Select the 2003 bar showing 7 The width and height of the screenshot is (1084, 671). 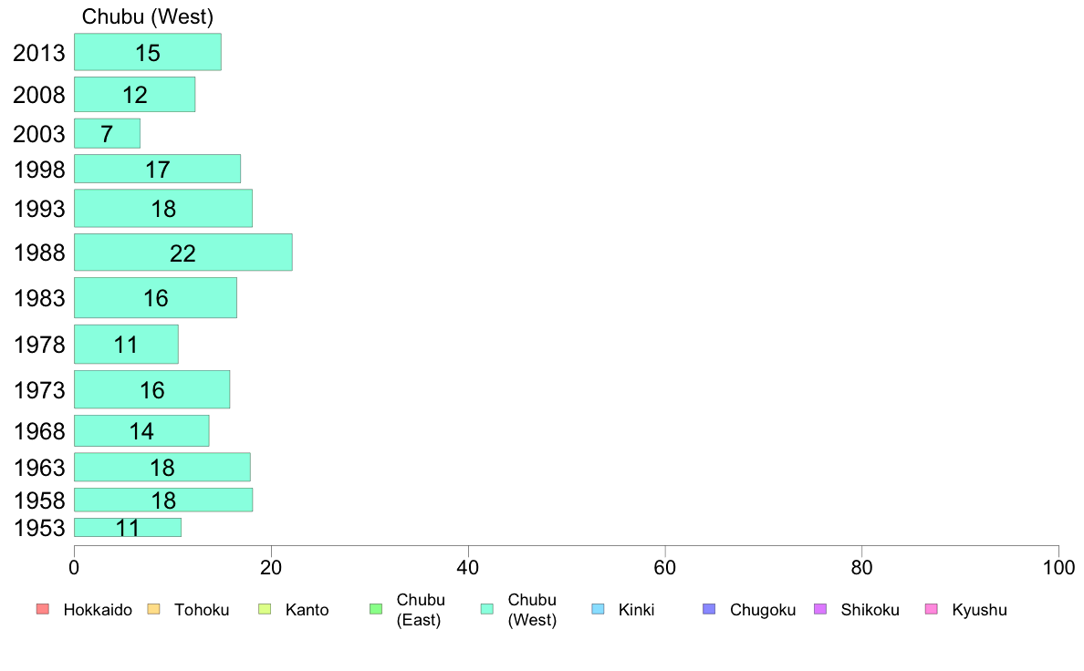[107, 133]
